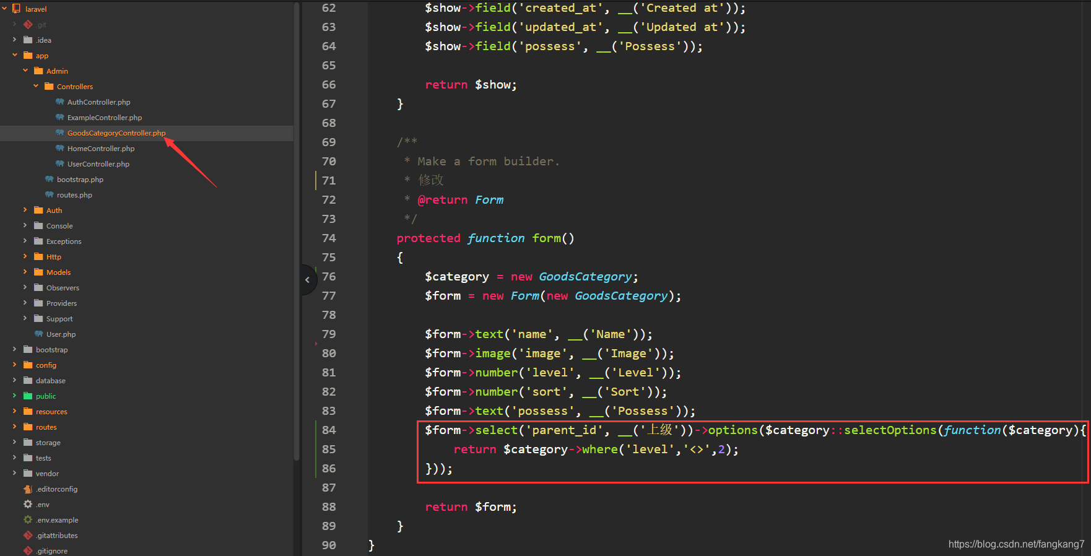The height and width of the screenshot is (556, 1091).
Task: Click the User.php file icon
Action: pyautogui.click(x=38, y=334)
